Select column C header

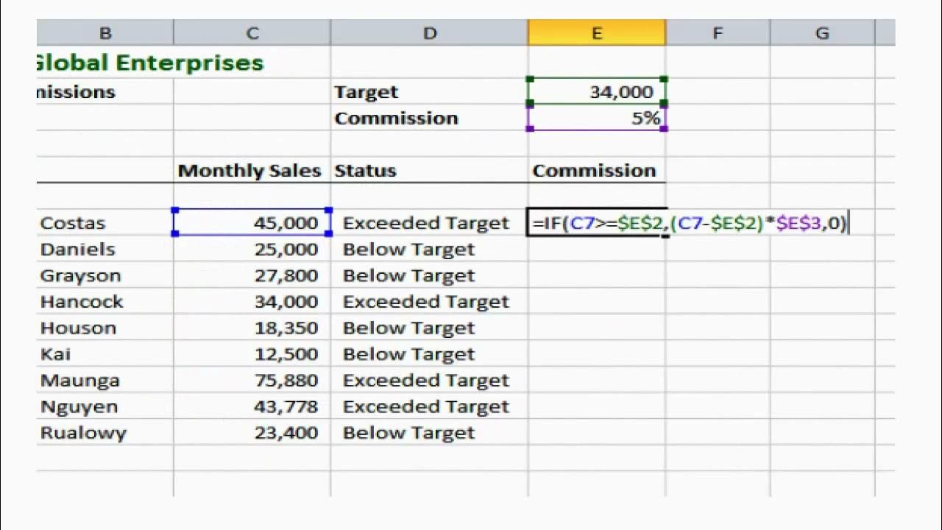[x=252, y=33]
